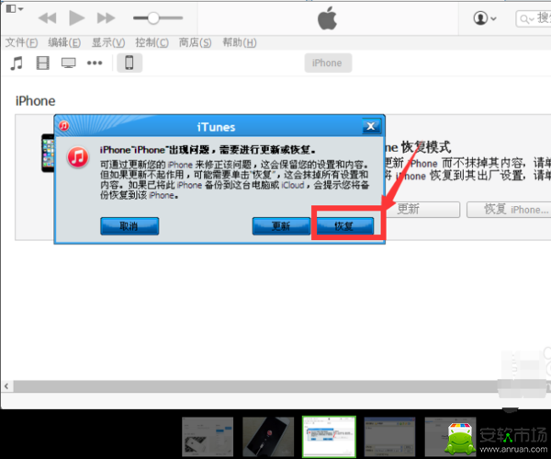Click the play button
The width and height of the screenshot is (551, 459).
click(x=76, y=18)
